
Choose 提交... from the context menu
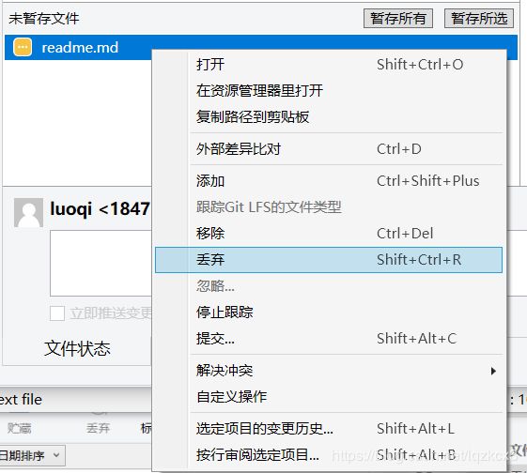(329, 339)
